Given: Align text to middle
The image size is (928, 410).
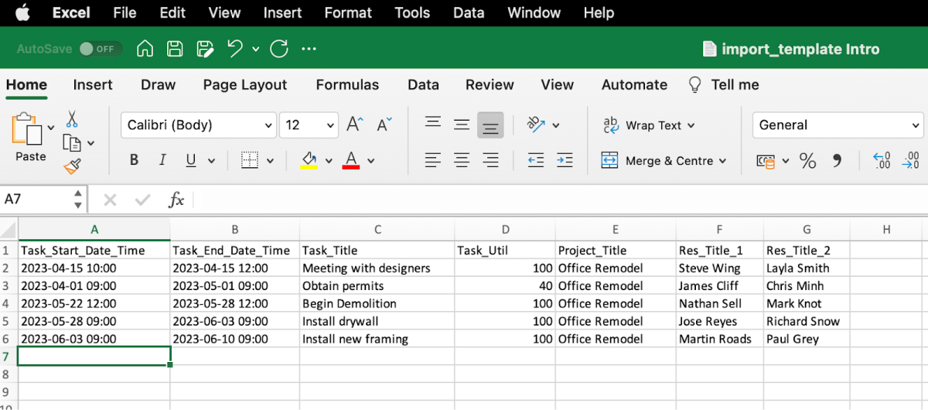Looking at the screenshot, I should (x=462, y=125).
